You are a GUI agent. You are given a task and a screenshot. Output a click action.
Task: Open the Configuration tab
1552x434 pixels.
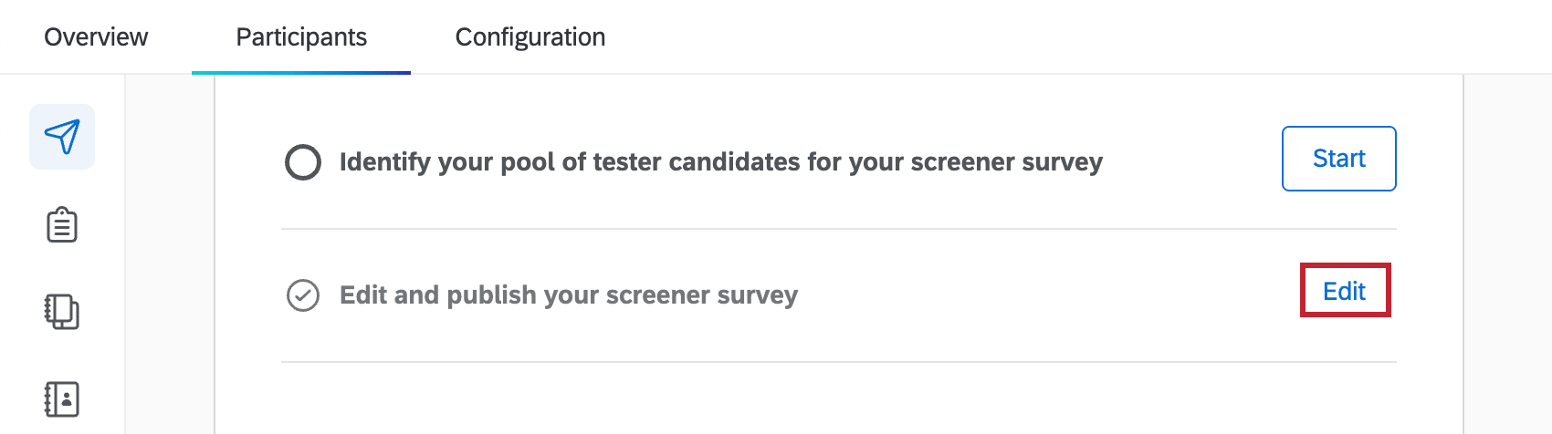point(530,37)
